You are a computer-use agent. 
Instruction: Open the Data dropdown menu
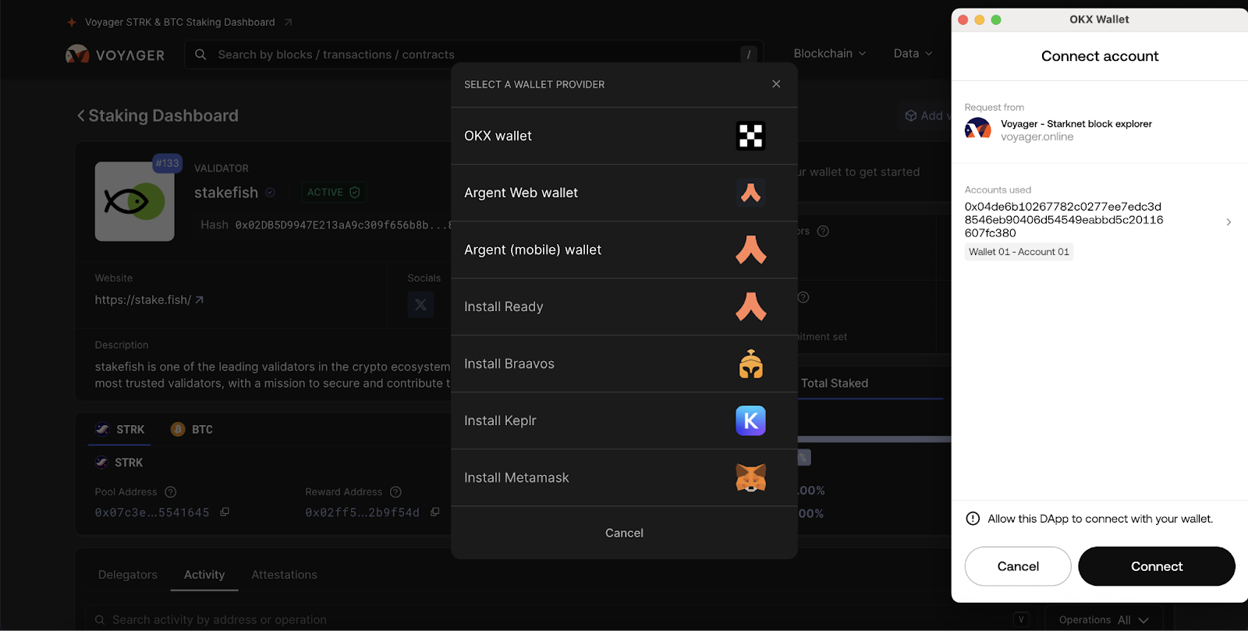913,54
